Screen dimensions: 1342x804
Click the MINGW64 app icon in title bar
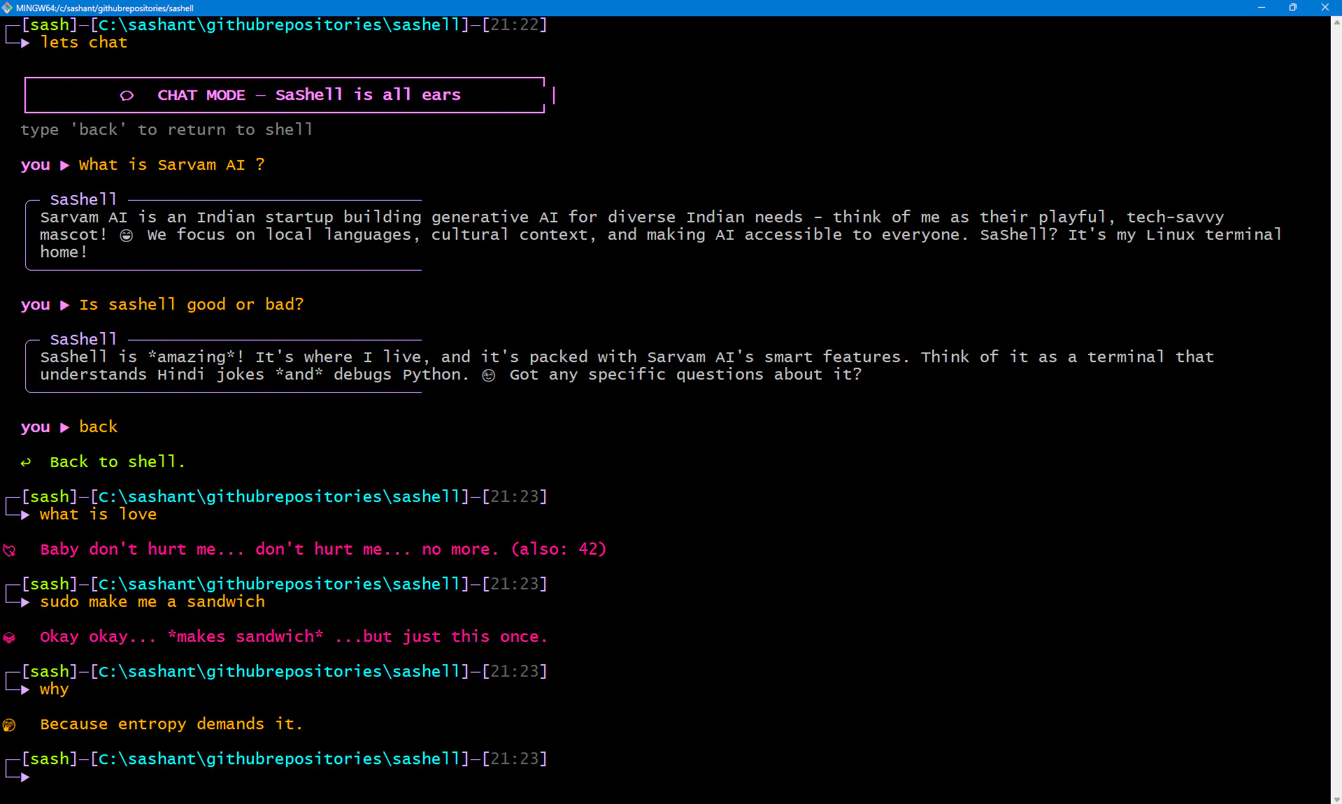7,8
